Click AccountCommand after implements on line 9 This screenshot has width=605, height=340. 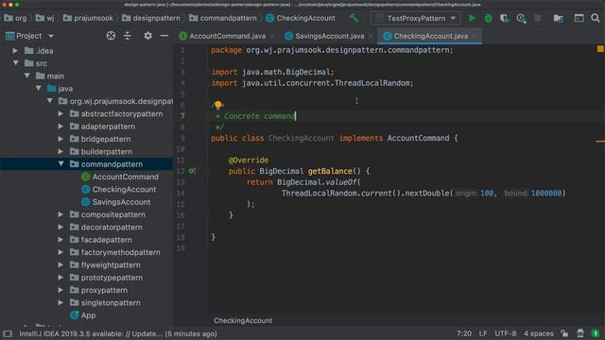[418, 138]
